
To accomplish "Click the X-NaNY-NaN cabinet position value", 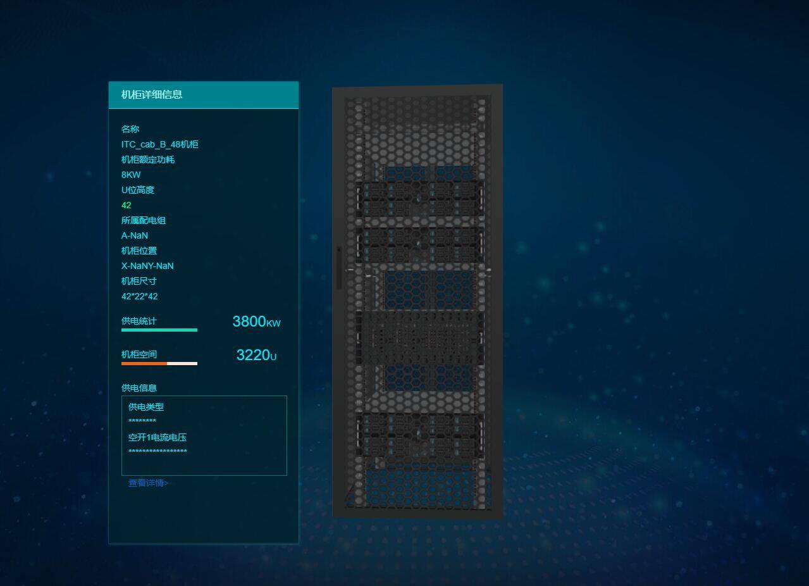I will pyautogui.click(x=147, y=266).
